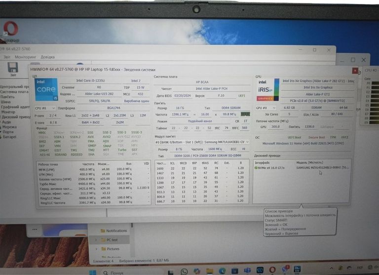Select Мережа in the left hardware tree
This screenshot has width=379, height=275.
(10, 127)
